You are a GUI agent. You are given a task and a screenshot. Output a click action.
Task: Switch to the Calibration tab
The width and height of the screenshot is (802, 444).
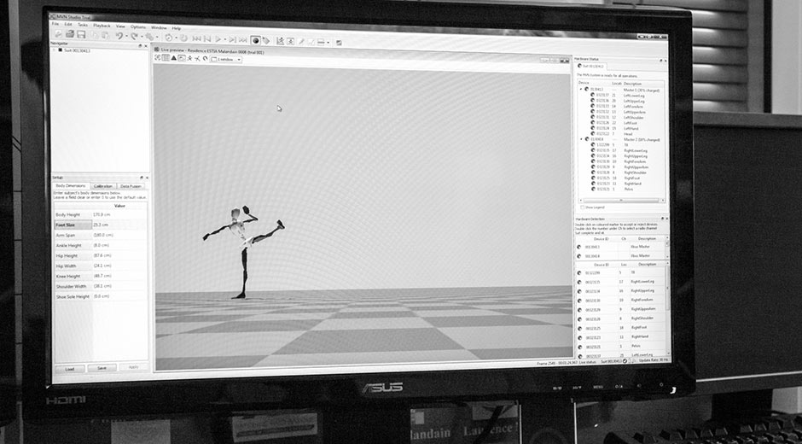tap(102, 185)
